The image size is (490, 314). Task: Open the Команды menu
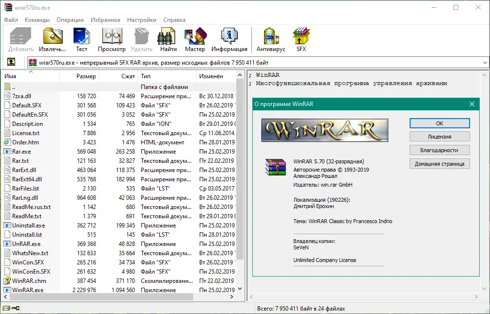click(x=37, y=19)
